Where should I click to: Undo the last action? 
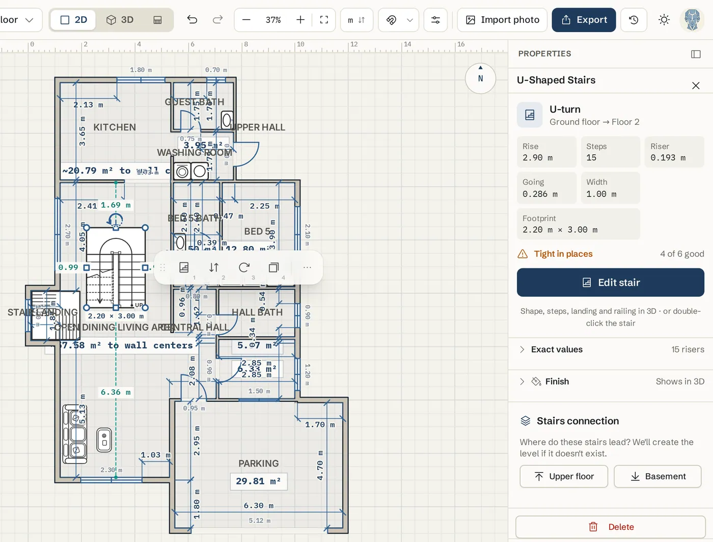pos(192,20)
